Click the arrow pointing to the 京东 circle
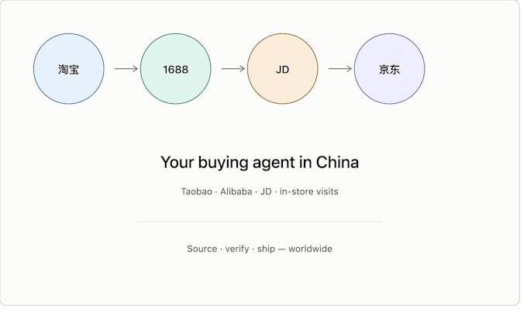 340,69
